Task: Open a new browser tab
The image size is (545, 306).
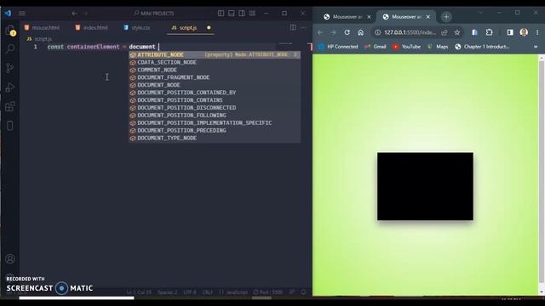Action: [446, 17]
